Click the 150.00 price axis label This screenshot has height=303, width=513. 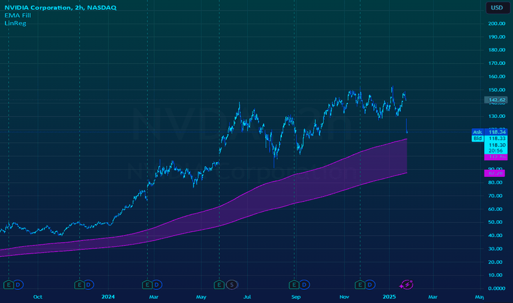click(x=496, y=90)
